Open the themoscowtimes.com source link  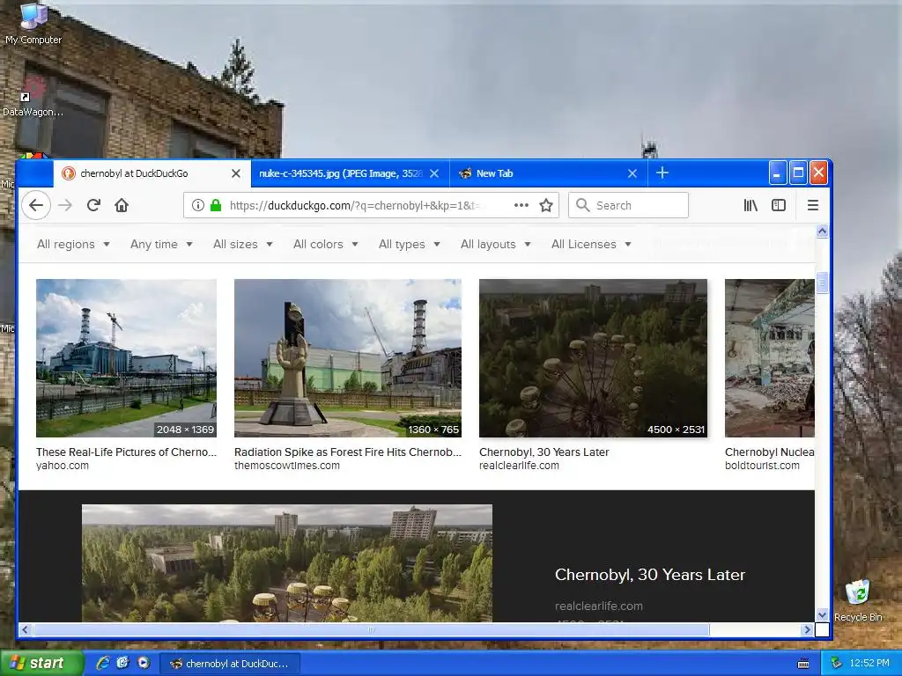tap(286, 466)
